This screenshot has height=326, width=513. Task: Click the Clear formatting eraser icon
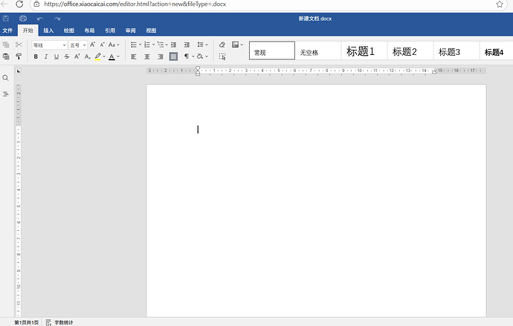coord(222,45)
